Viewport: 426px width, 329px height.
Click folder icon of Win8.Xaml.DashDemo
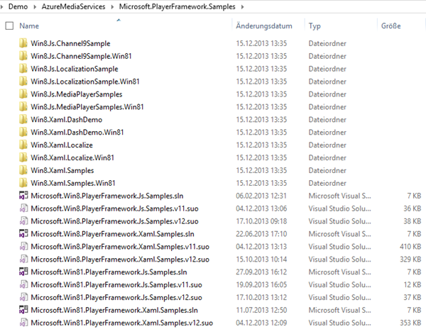coord(23,120)
